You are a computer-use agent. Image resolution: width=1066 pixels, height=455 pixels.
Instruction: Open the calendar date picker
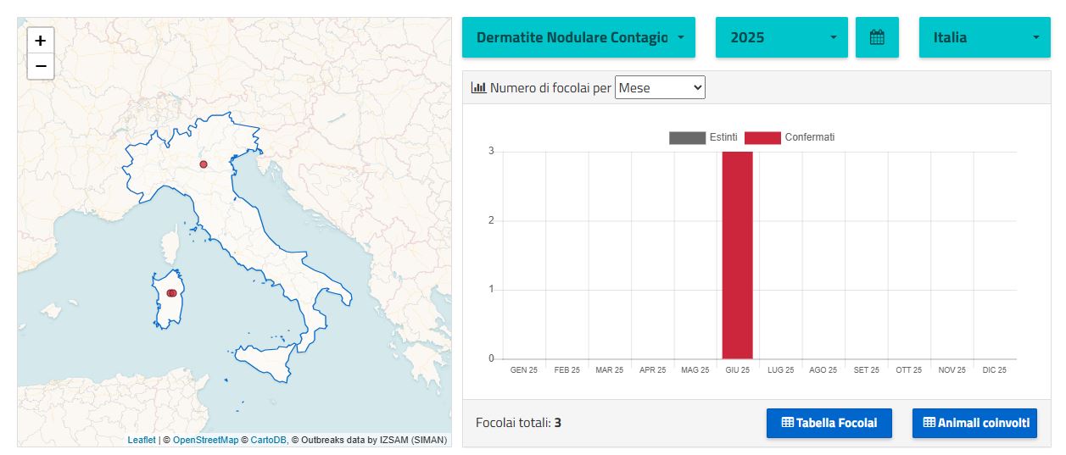click(x=877, y=37)
